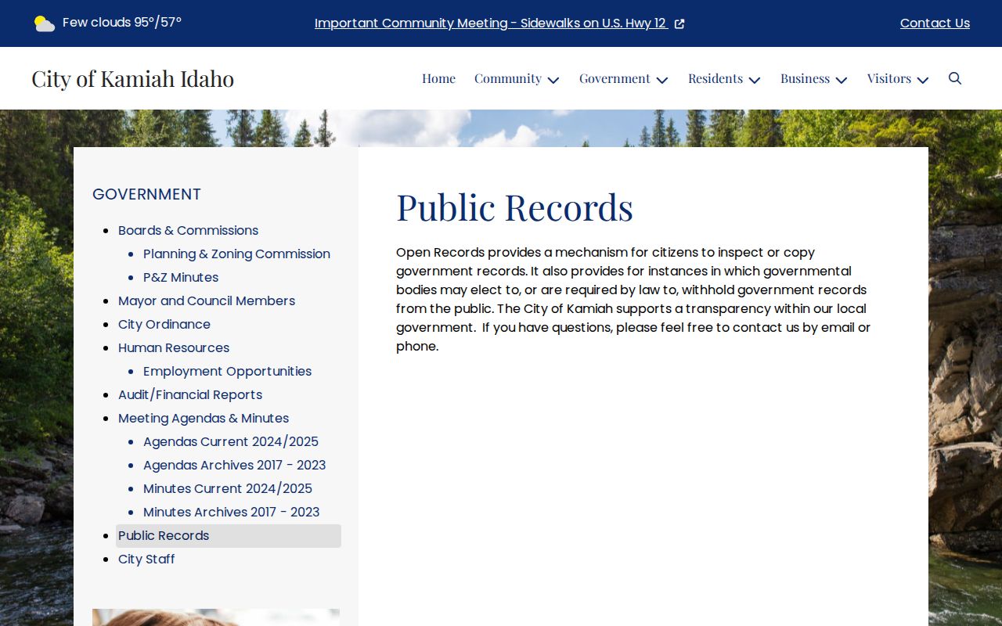
Task: Expand the Visitors menu chevron
Action: coord(923,80)
